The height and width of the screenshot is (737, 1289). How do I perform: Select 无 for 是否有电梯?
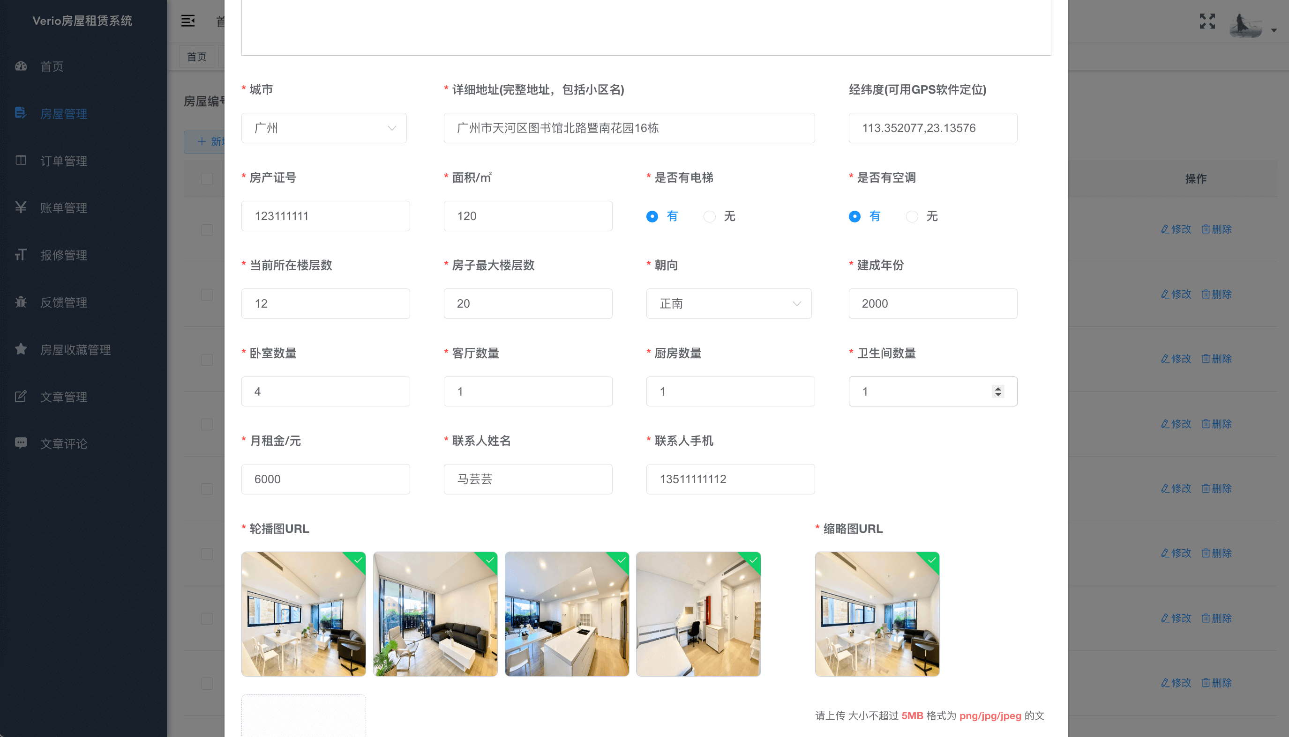[709, 217]
